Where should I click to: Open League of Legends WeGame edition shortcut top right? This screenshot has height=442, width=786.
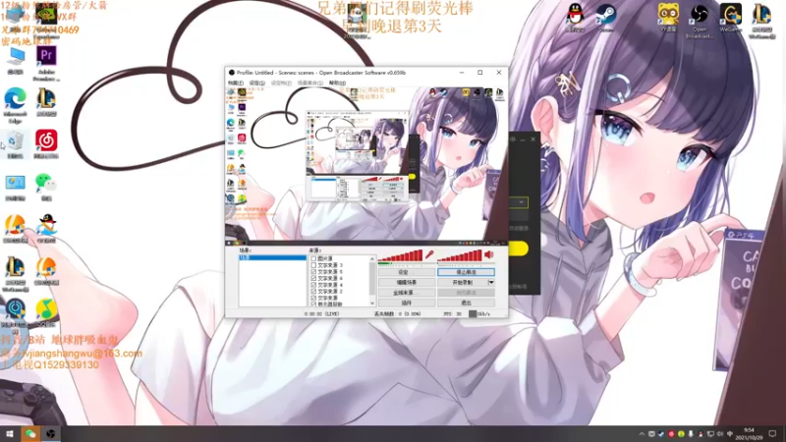coord(762,21)
